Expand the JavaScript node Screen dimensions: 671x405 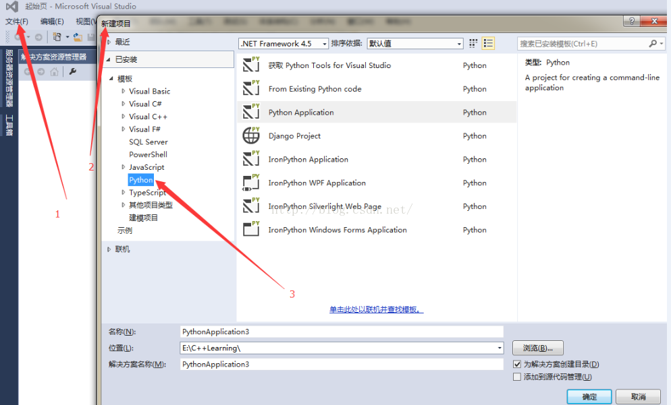[x=124, y=167]
